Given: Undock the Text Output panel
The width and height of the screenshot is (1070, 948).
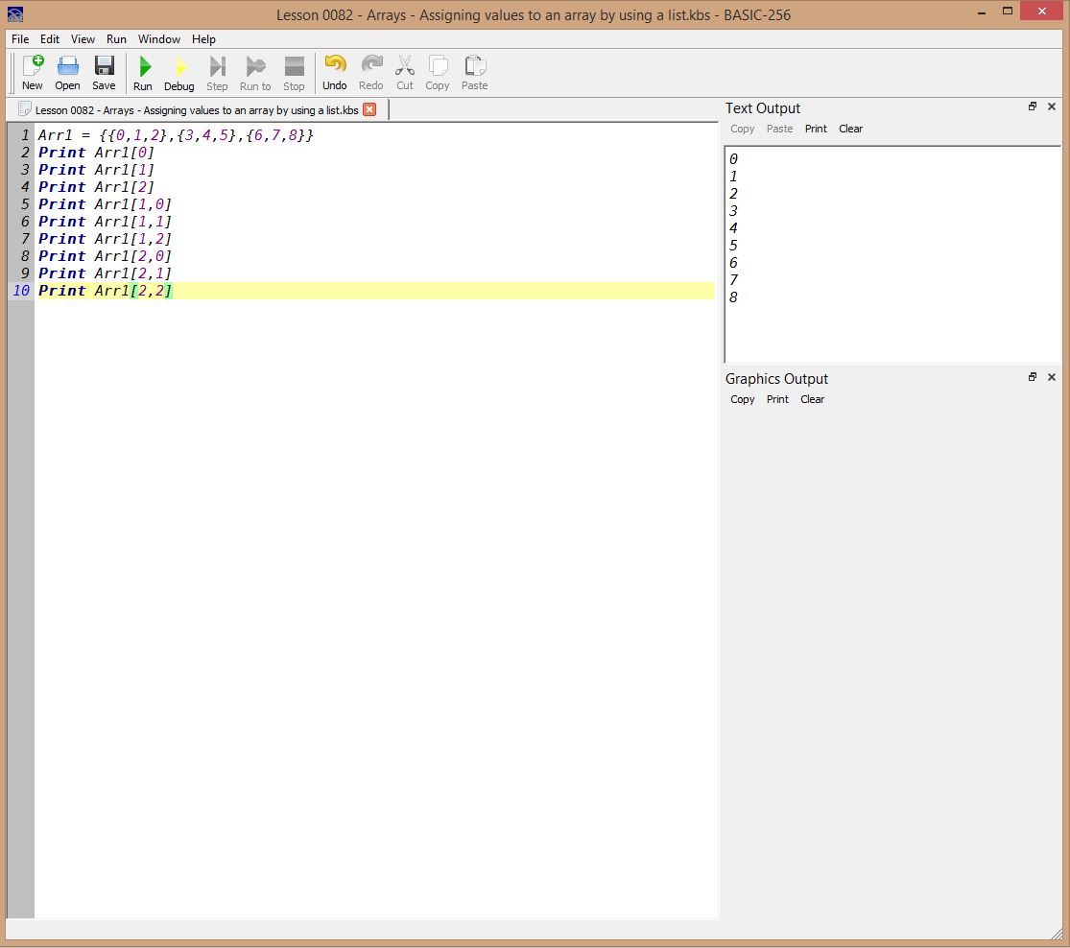Looking at the screenshot, I should (x=1033, y=107).
